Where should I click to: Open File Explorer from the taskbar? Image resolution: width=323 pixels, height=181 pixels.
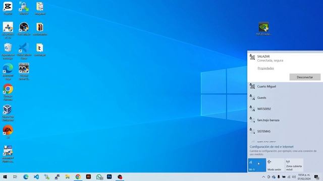67,176
